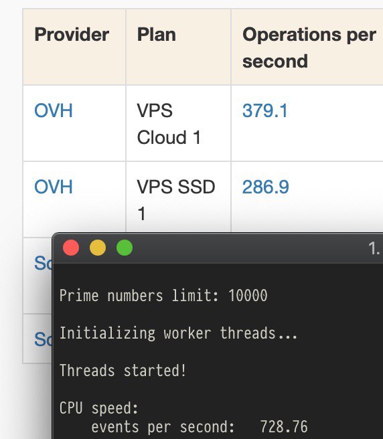Click the partially hidden fourth-row provider link
Image resolution: width=383 pixels, height=439 pixels.
(x=43, y=339)
